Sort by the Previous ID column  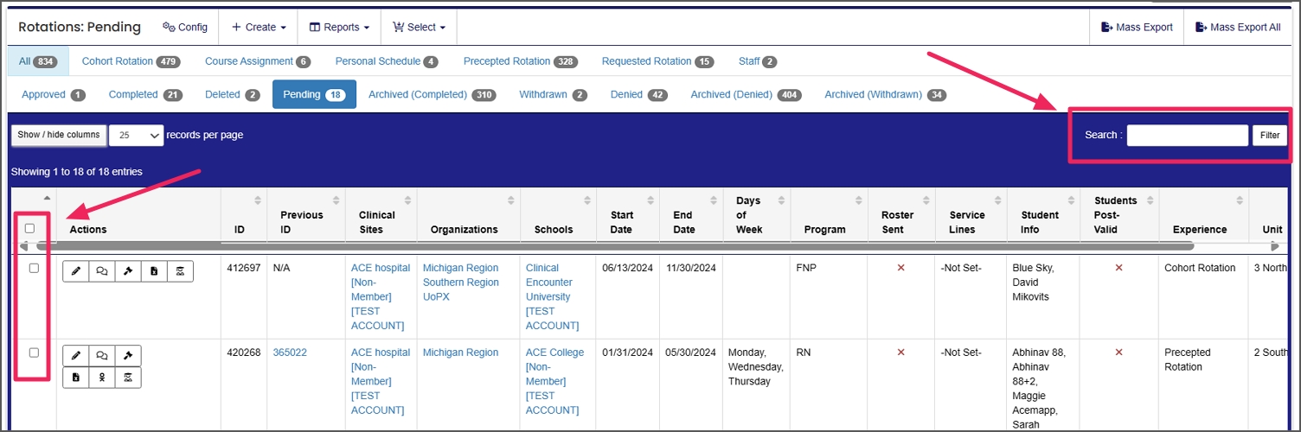[x=336, y=200]
